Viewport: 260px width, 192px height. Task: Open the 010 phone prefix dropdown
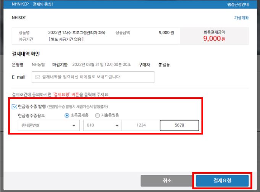pyautogui.click(x=102, y=125)
